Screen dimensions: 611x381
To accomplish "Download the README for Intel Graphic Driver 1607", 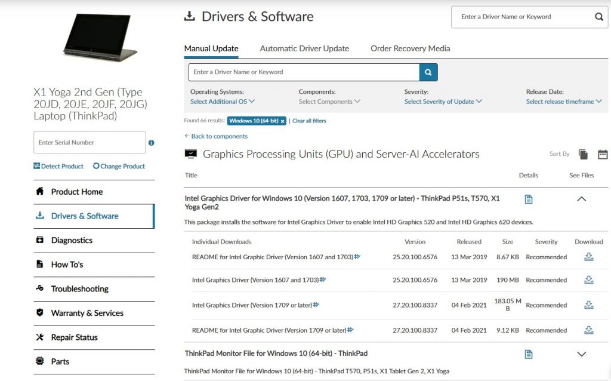I will [x=589, y=256].
